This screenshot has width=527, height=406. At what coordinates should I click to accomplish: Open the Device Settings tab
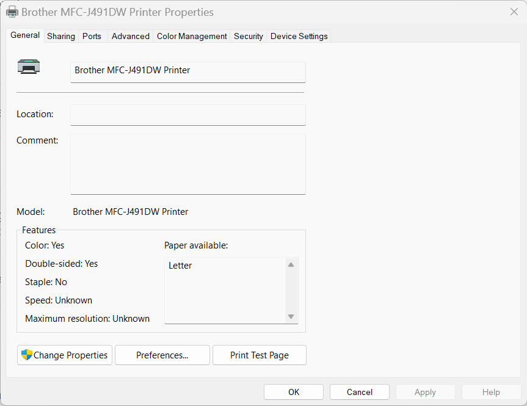(x=299, y=36)
